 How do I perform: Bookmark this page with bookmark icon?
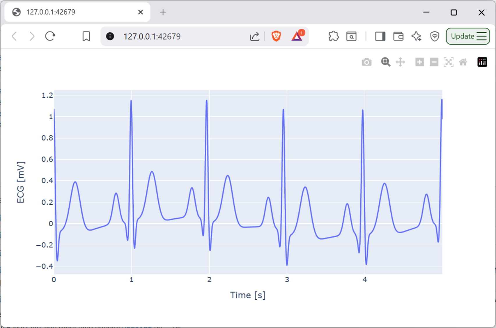pyautogui.click(x=86, y=36)
